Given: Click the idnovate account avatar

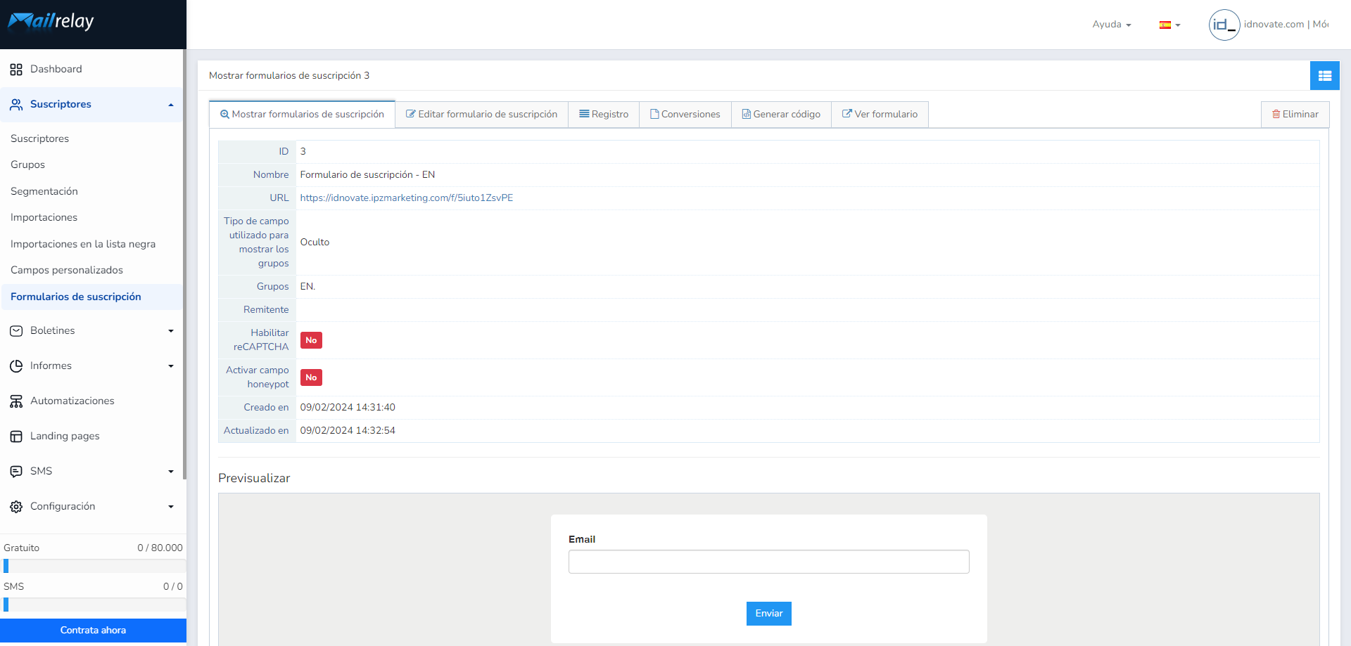Looking at the screenshot, I should coord(1224,25).
